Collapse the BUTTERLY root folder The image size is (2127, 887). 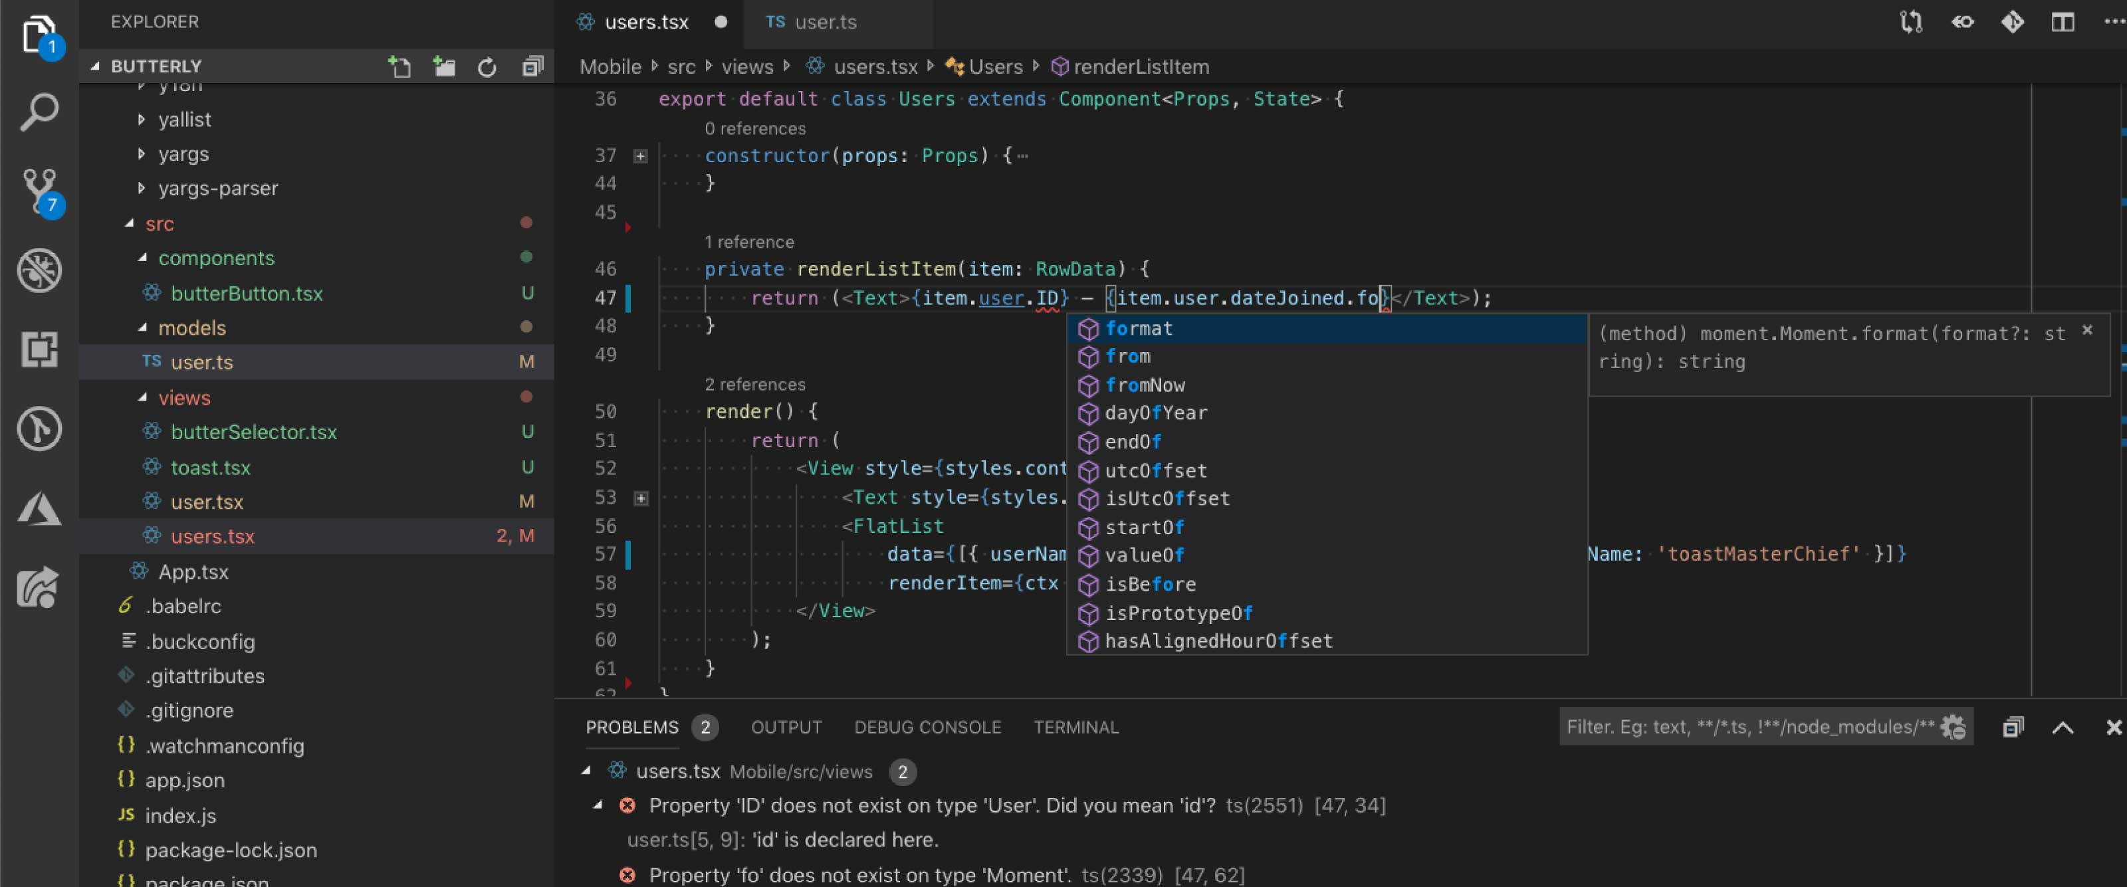pos(95,66)
